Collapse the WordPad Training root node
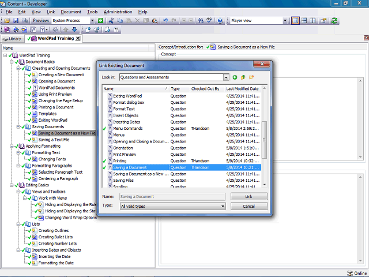The width and height of the screenshot is (369, 277). coord(5,55)
